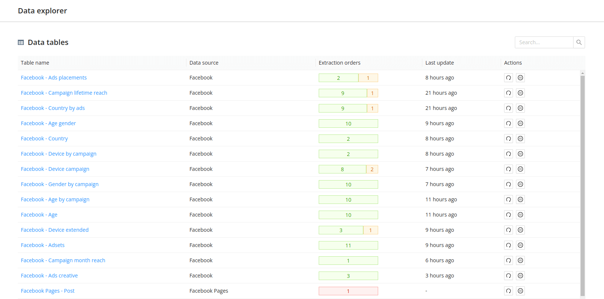Open Facebook - Ads creative link

(49, 276)
